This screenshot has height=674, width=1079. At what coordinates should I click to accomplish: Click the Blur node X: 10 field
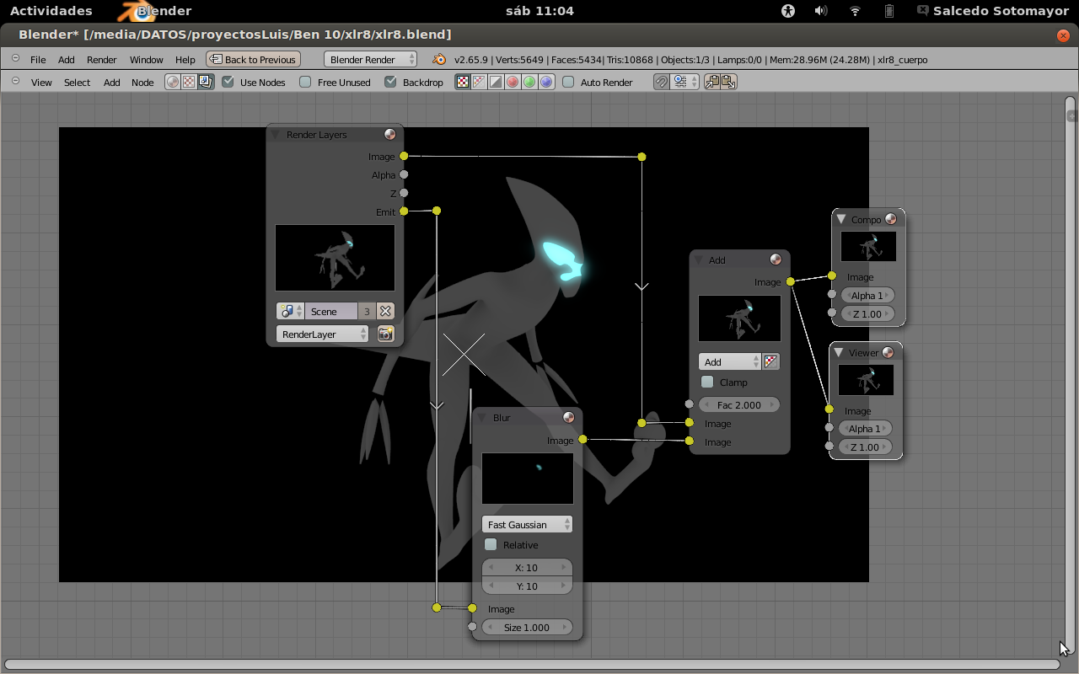coord(527,567)
